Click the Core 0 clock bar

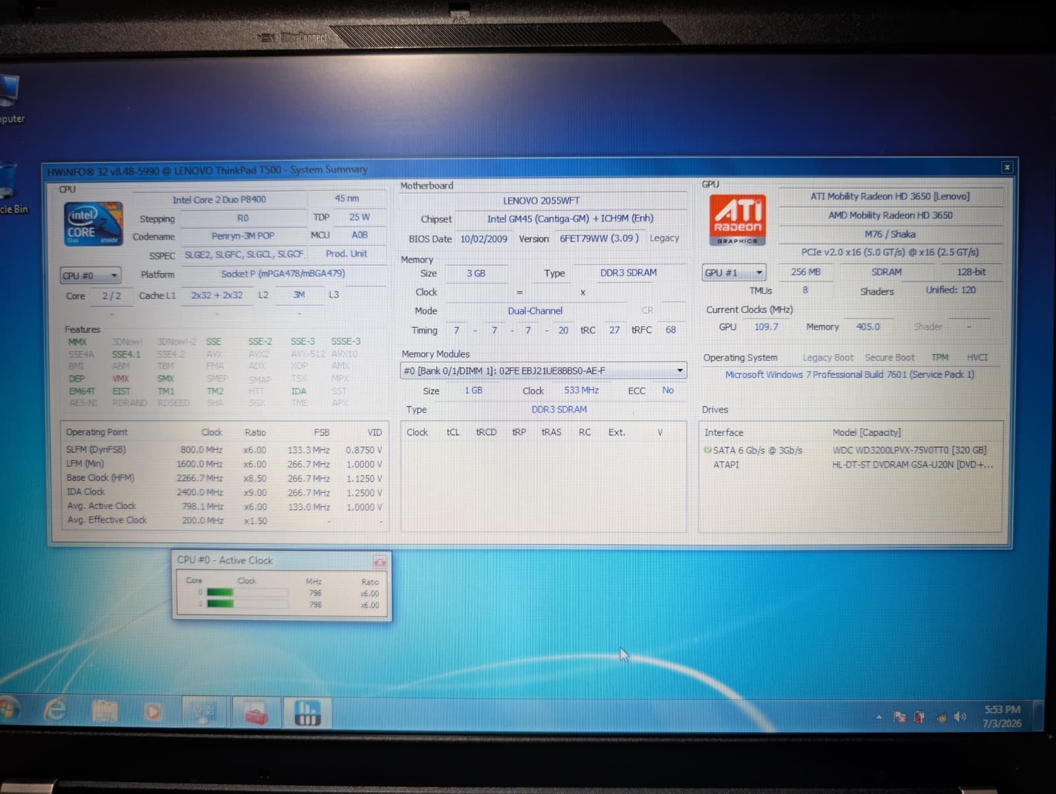point(247,592)
